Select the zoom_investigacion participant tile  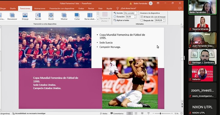click(202, 90)
